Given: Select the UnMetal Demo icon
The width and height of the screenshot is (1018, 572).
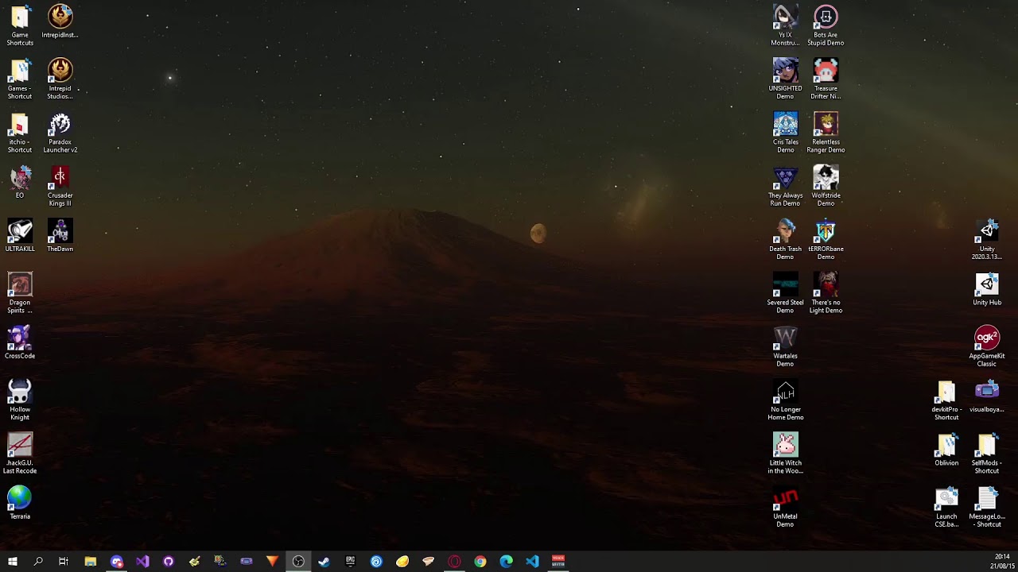Looking at the screenshot, I should 785,506.
